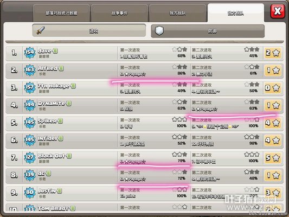Click the 0-star total on 7th Hokage's row
This screenshot has height=217, width=289.
point(273,88)
